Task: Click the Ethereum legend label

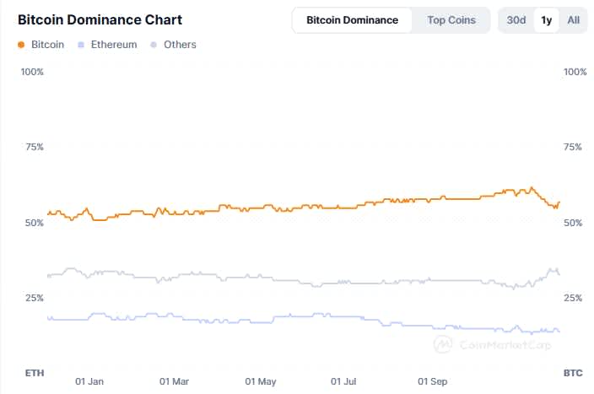Action: [x=112, y=45]
